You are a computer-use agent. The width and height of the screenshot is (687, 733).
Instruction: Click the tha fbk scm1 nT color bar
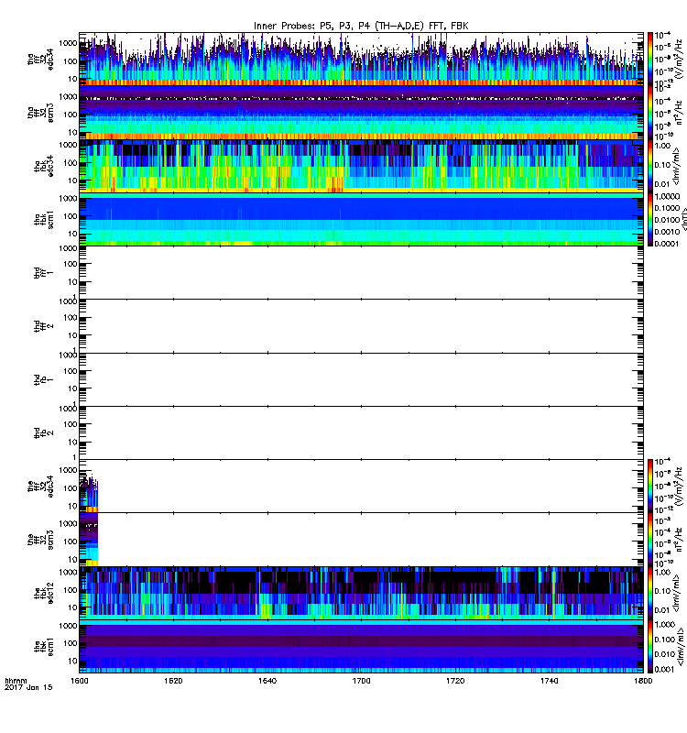(649, 220)
